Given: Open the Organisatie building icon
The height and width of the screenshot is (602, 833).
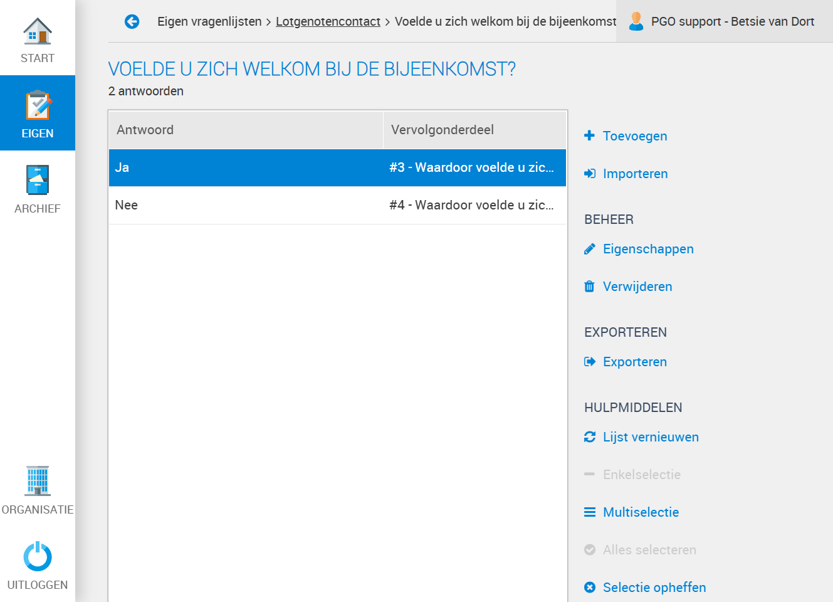Looking at the screenshot, I should pyautogui.click(x=38, y=481).
